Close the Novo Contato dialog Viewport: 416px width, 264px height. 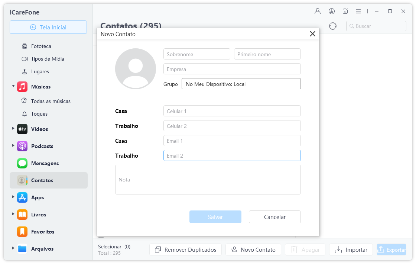tap(312, 34)
